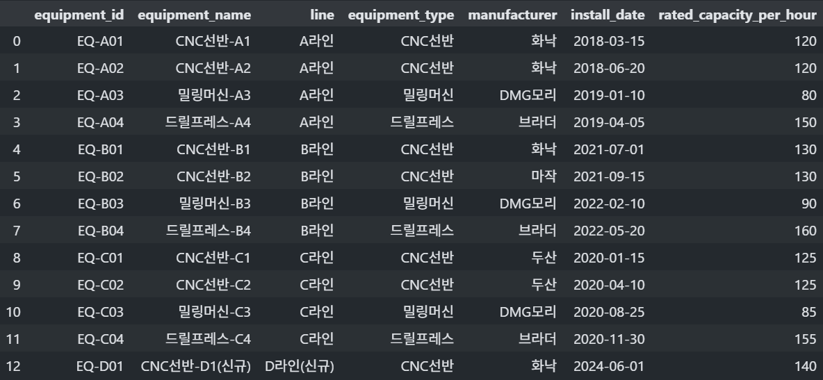
Task: Select the rated_capacity_per_hour column header
Action: 737,15
